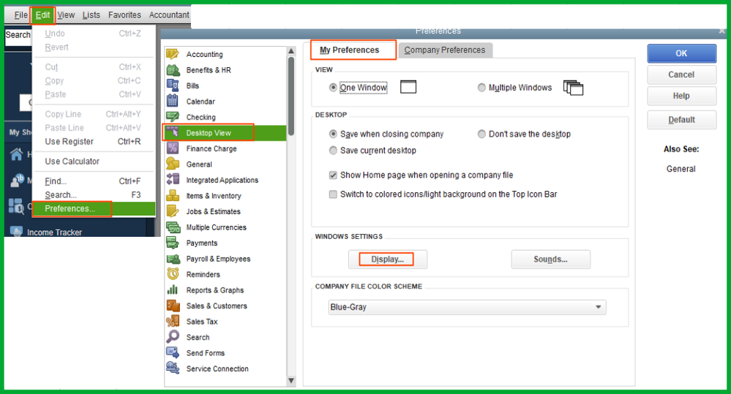Screen dimensions: 731x394
Task: Open the View menu
Action: (66, 15)
